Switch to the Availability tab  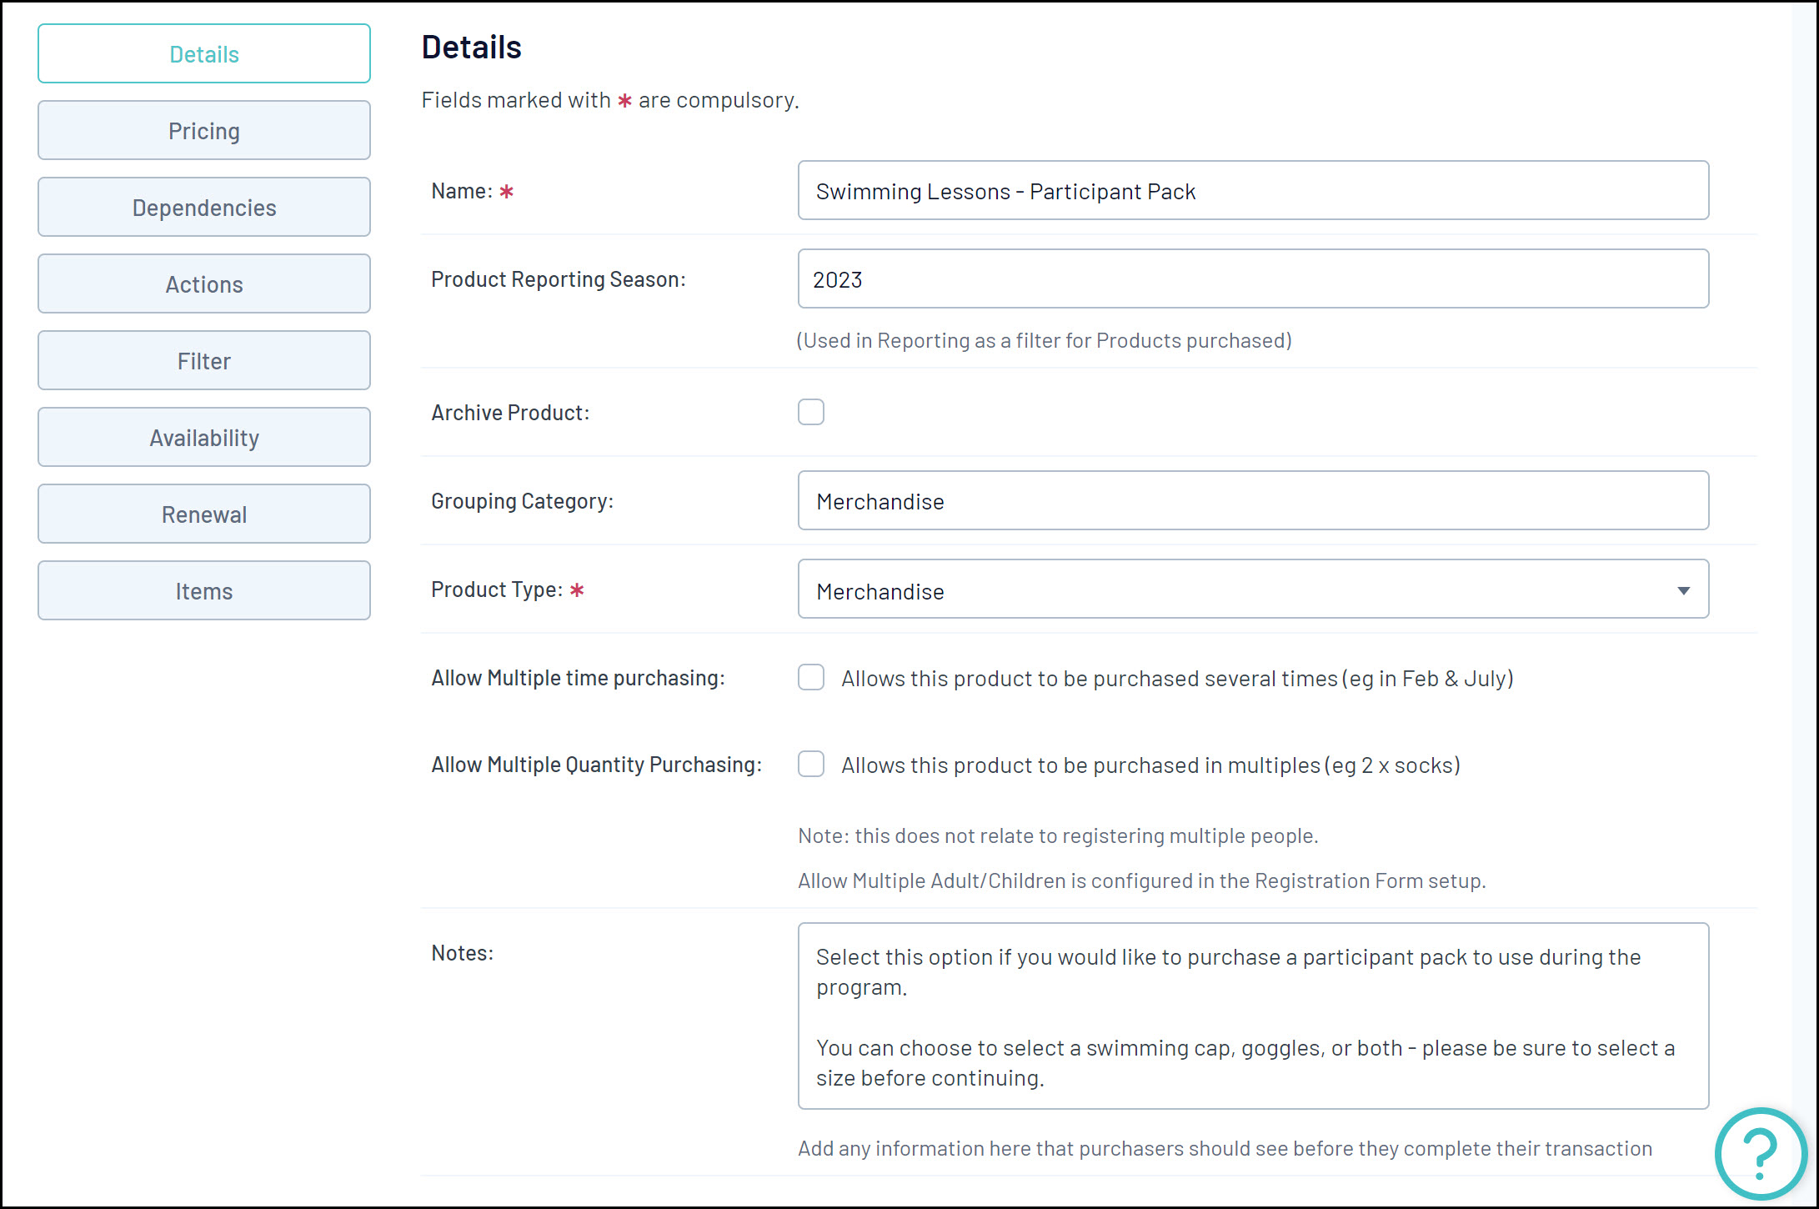[x=204, y=438]
